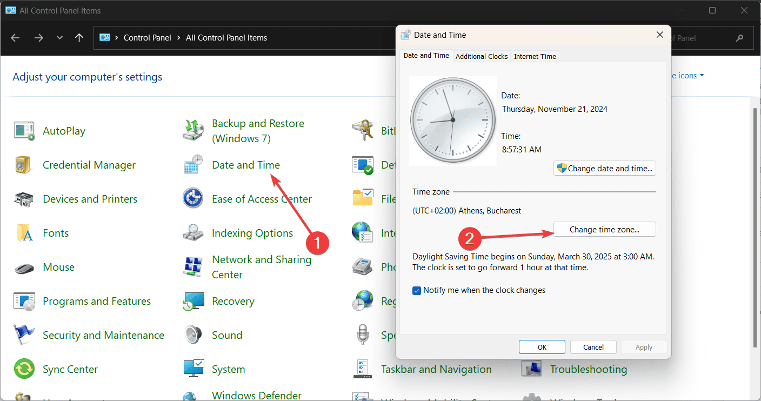Open the Taskbar and Navigation link
The image size is (761, 401).
pyautogui.click(x=436, y=369)
